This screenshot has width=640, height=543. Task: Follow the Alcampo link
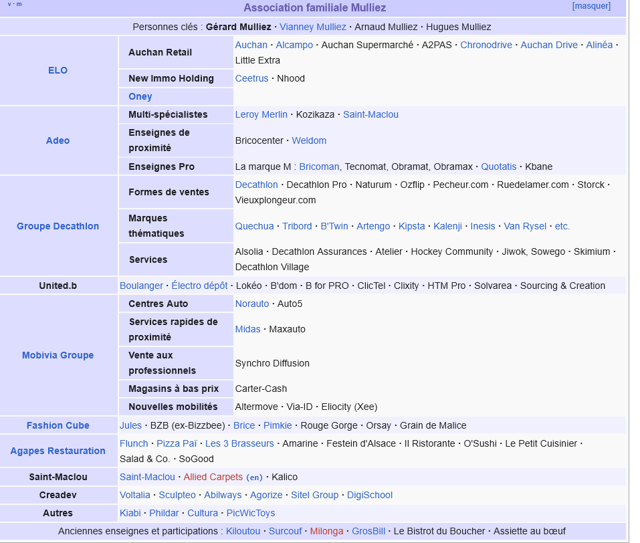pyautogui.click(x=294, y=45)
